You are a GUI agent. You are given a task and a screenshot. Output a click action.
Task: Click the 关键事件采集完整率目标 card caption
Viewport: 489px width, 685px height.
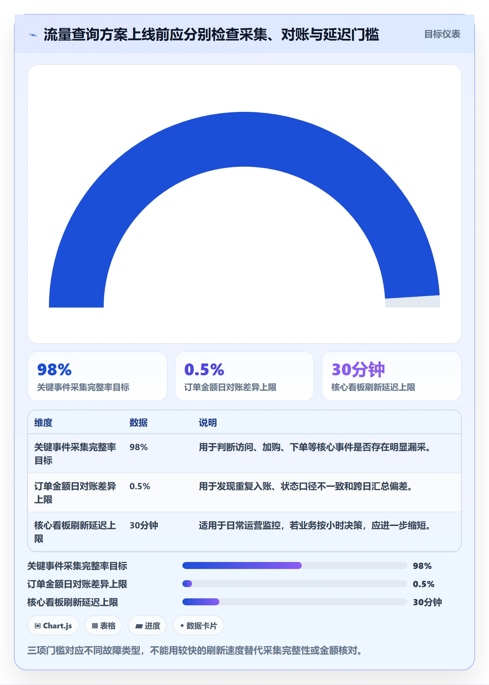pos(83,387)
